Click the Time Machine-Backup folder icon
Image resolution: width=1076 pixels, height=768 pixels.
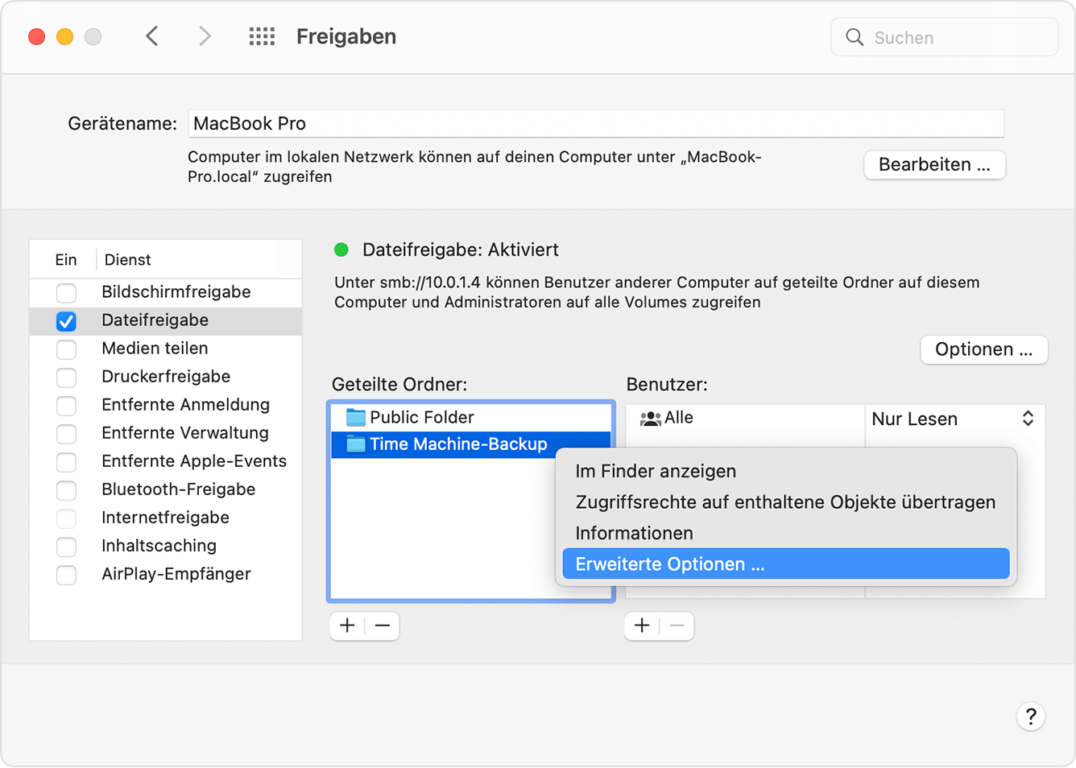coord(355,444)
